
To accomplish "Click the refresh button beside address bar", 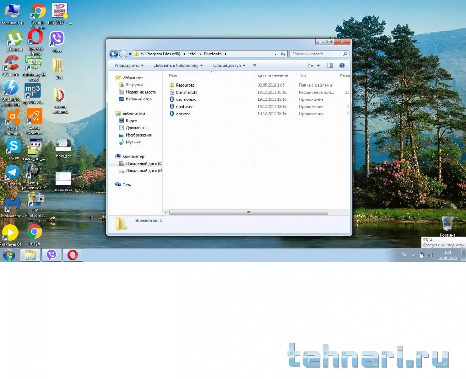I will coord(283,54).
